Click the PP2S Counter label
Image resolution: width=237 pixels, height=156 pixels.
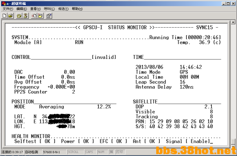(x=31, y=92)
